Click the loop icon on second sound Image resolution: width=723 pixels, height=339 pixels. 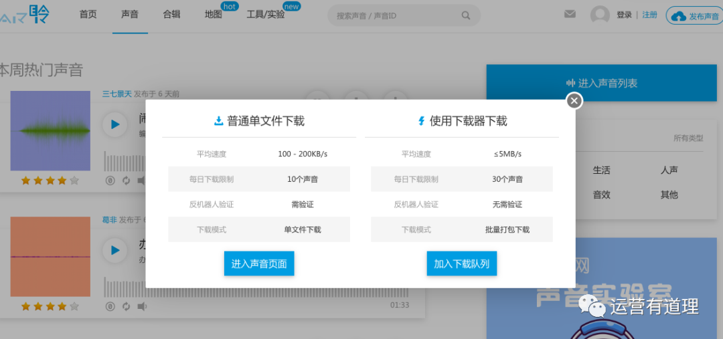click(x=126, y=306)
